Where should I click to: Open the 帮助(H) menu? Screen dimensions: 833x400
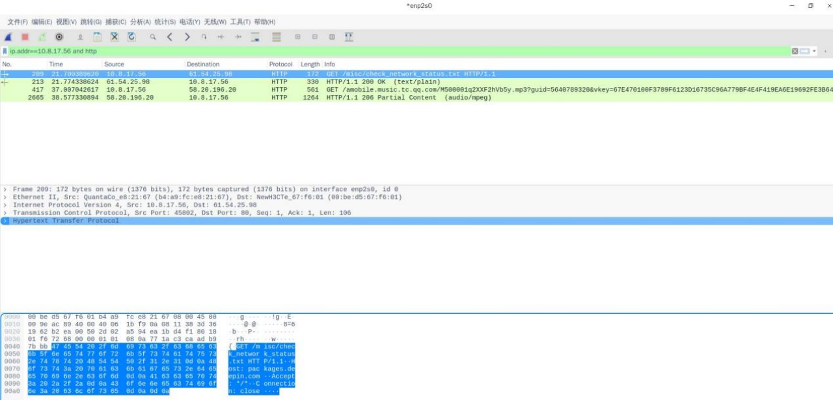pos(265,21)
